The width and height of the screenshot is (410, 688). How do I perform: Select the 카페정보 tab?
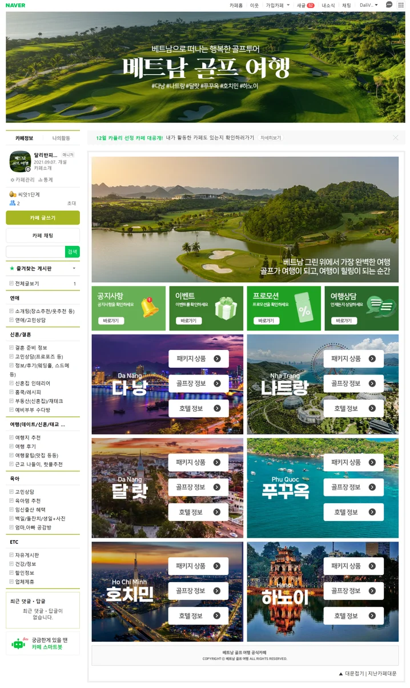(x=25, y=138)
